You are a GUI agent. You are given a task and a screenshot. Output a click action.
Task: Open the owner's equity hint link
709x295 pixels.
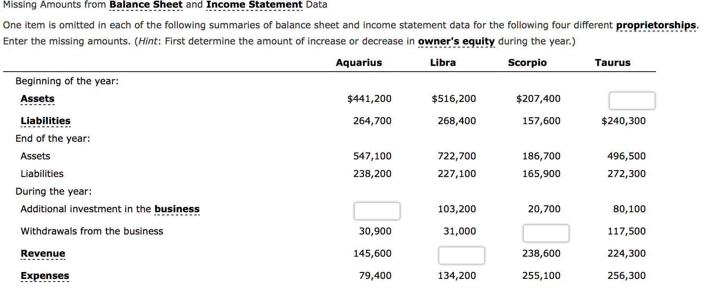[x=456, y=41]
